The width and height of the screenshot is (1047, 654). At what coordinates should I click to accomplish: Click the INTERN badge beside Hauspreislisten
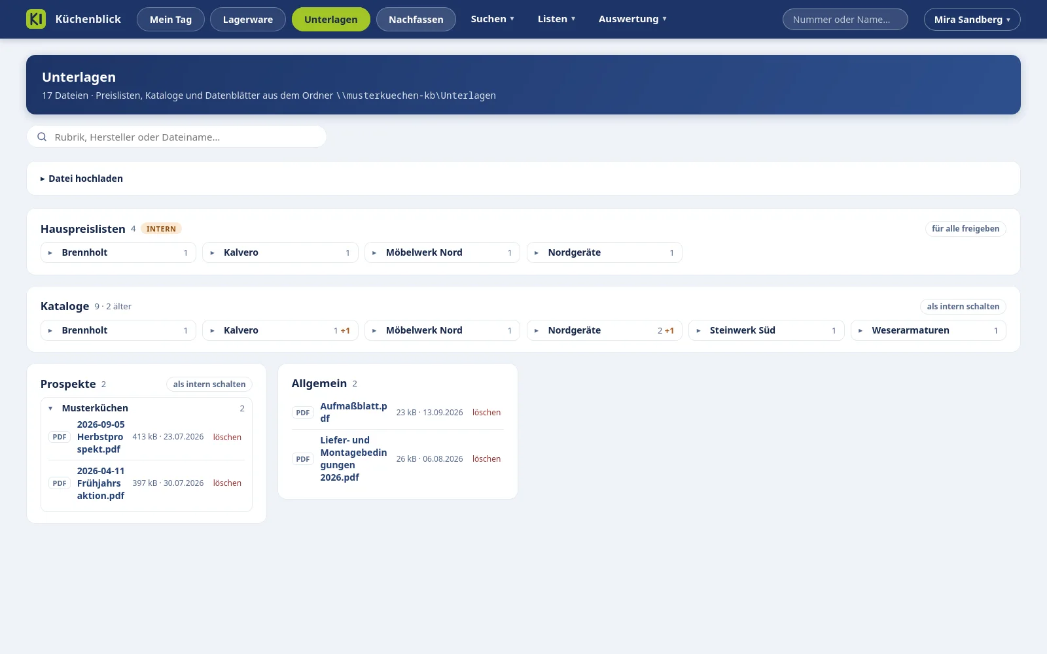[161, 229]
